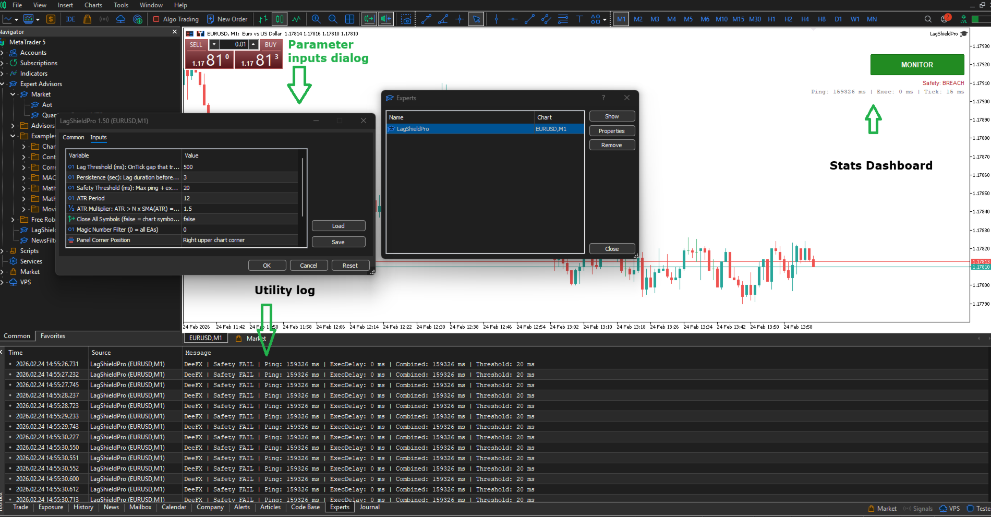
Task: Open the Favorites tab in Navigator
Action: (53, 336)
